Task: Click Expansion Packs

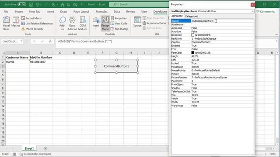Action: (x=154, y=23)
